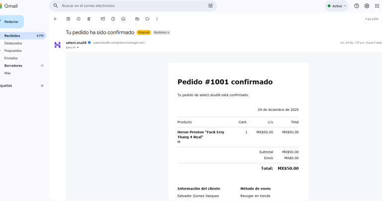Open Pospuestos folder
This screenshot has height=201, width=382.
(x=13, y=51)
